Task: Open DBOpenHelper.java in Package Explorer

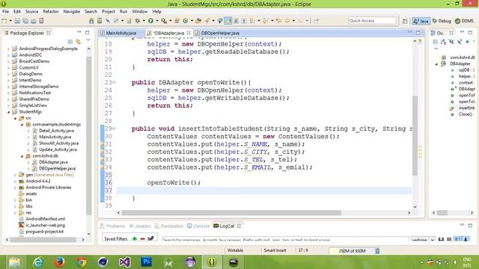Action: 57,168
